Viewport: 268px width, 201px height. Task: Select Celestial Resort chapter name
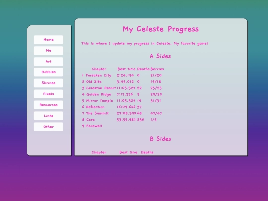101,88
